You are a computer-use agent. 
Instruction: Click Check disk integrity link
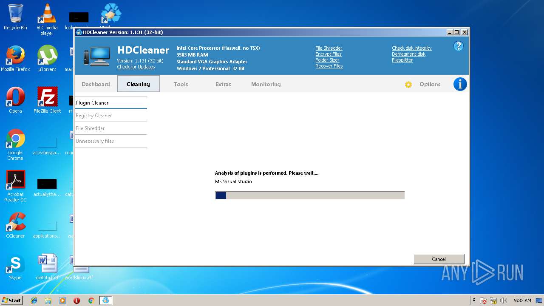pos(411,48)
